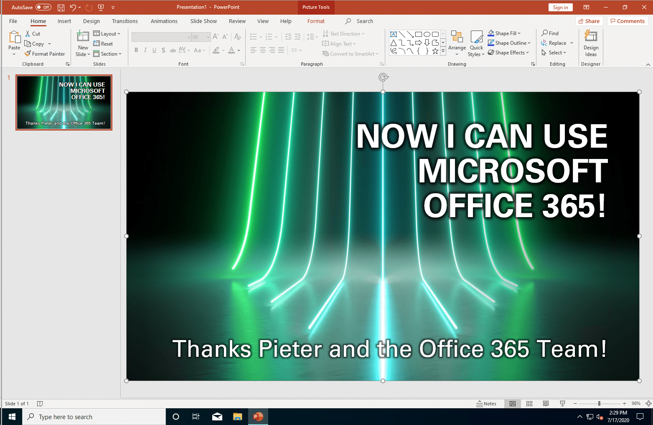Viewport: 653px width, 425px height.
Task: Select slide 1 thumbnail
Action: [x=64, y=102]
